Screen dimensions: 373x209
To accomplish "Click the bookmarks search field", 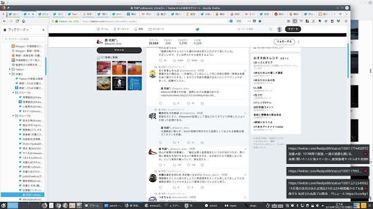I will [x=24, y=39].
